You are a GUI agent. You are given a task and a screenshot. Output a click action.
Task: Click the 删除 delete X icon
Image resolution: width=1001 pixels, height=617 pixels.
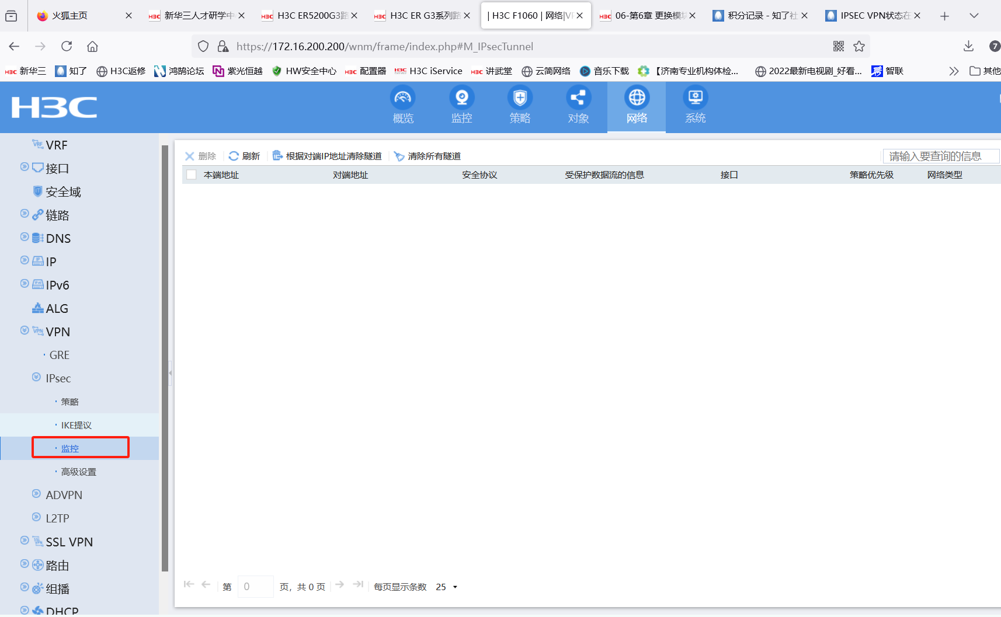(189, 156)
